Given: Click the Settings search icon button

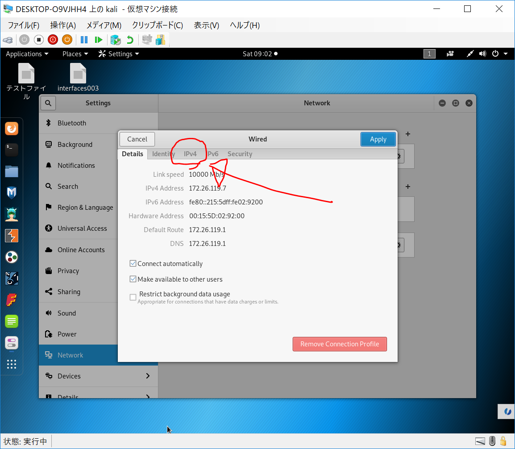Looking at the screenshot, I should pyautogui.click(x=48, y=103).
